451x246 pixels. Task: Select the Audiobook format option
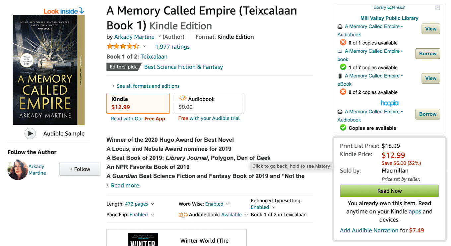(209, 103)
